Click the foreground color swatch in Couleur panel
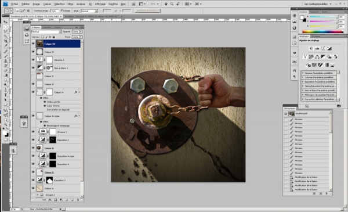Viewport: 348px width, 212px height. pos(302,17)
